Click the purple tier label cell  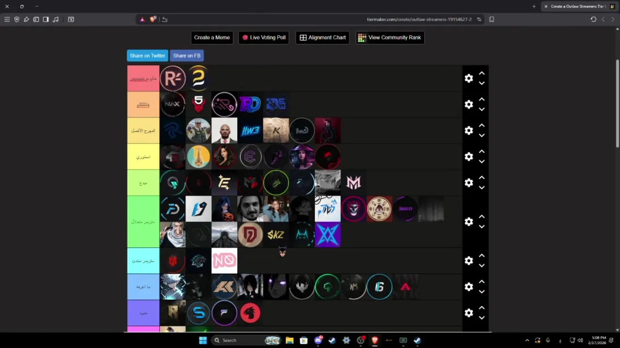click(143, 313)
